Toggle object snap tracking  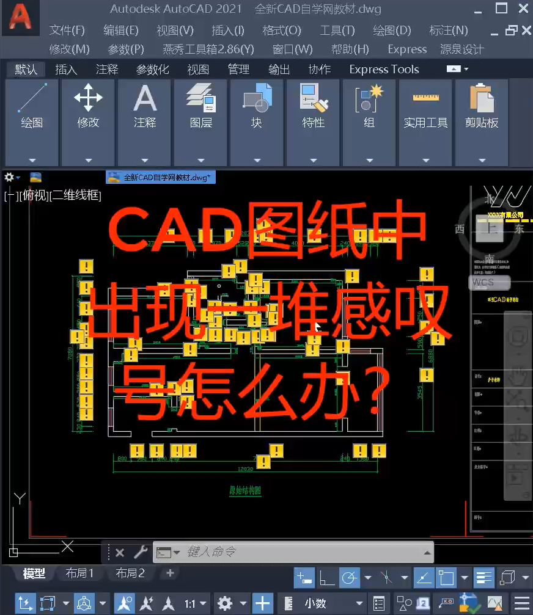pos(424,578)
